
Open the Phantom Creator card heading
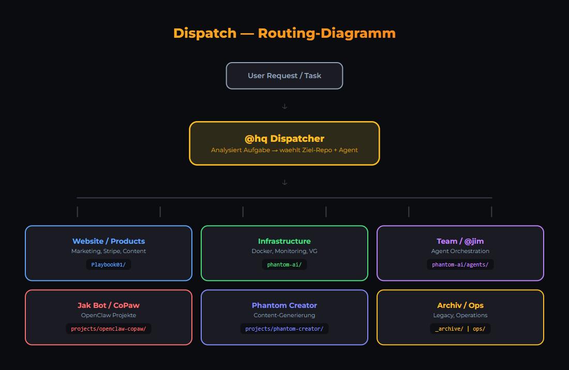click(284, 305)
